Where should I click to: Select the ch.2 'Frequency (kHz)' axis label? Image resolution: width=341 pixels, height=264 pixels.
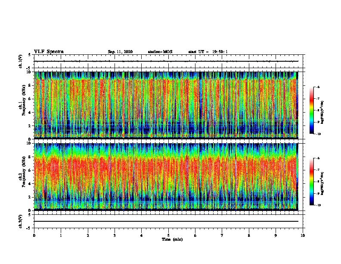[24, 172]
